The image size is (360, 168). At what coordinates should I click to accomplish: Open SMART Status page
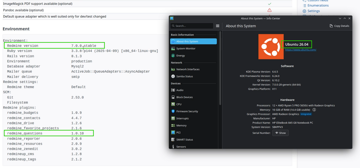(x=193, y=140)
